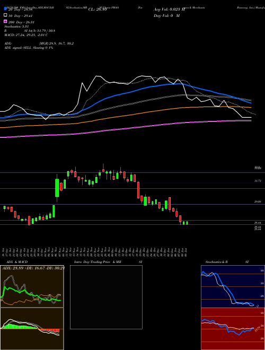Click the 'ADX: 28.89 +DY: 16.67 -DY: 30.21' readout
The width and height of the screenshot is (265, 350).
pyautogui.click(x=33, y=268)
